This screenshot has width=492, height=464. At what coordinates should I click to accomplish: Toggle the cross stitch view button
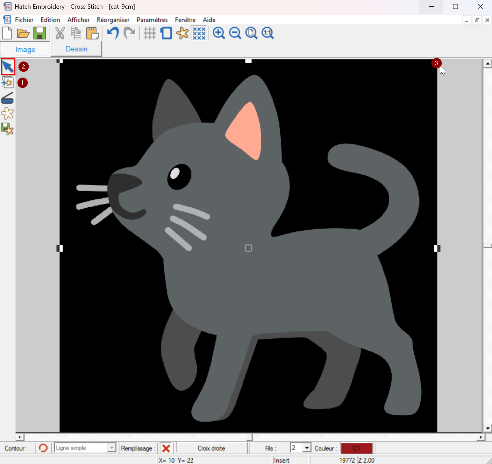(x=199, y=33)
